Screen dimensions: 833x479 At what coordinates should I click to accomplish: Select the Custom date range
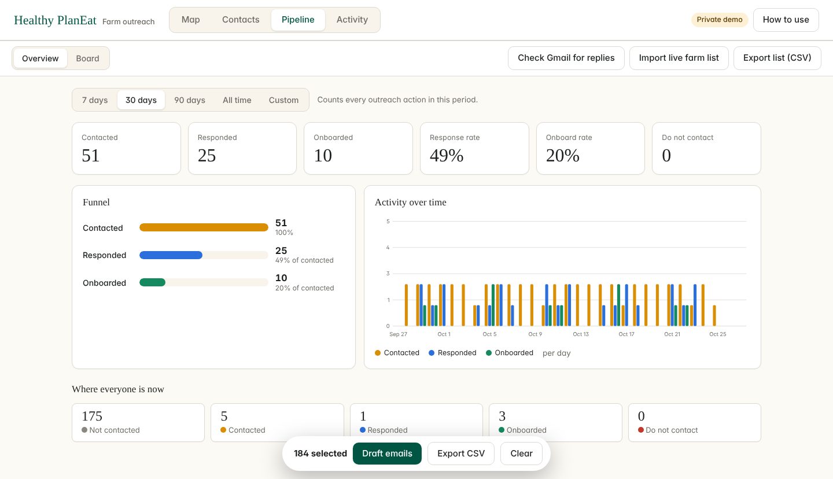283,100
